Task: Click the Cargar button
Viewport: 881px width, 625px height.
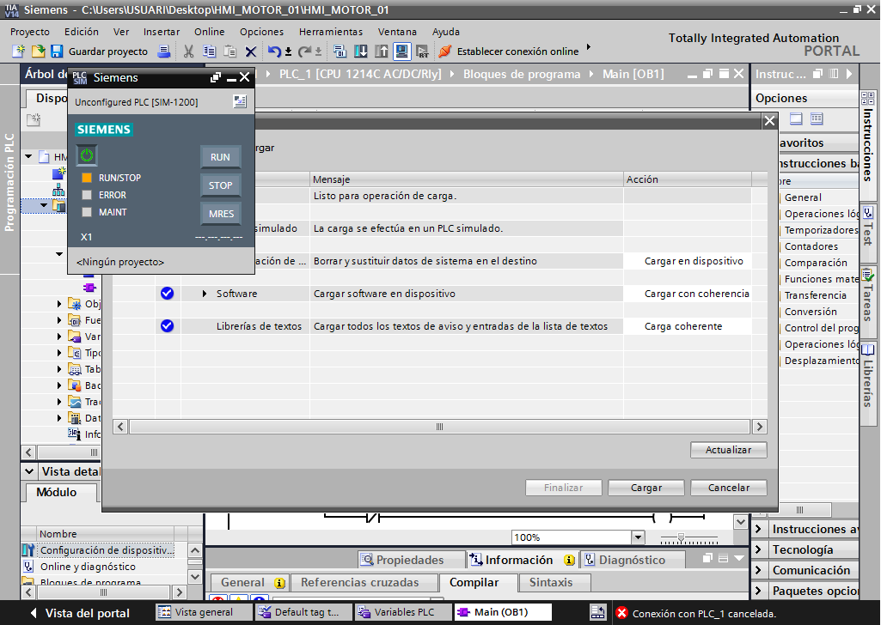Action: (x=646, y=488)
